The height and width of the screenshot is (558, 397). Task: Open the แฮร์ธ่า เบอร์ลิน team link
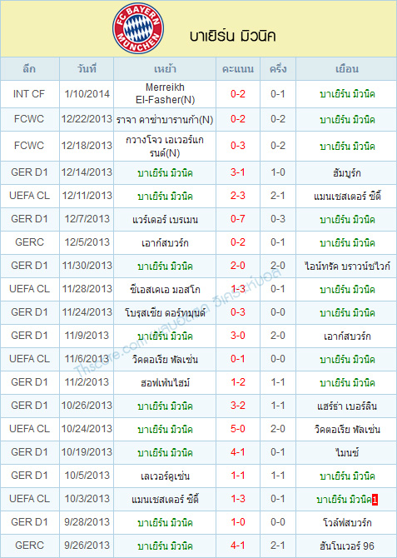tap(347, 406)
